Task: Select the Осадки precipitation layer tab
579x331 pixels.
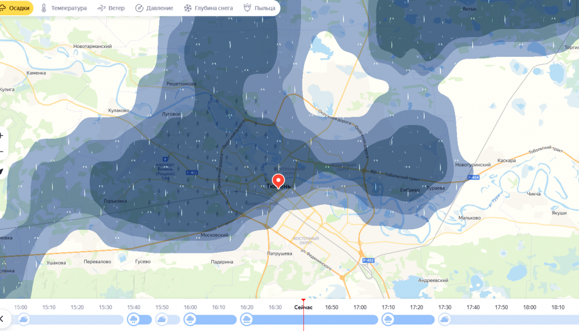Action: (15, 8)
